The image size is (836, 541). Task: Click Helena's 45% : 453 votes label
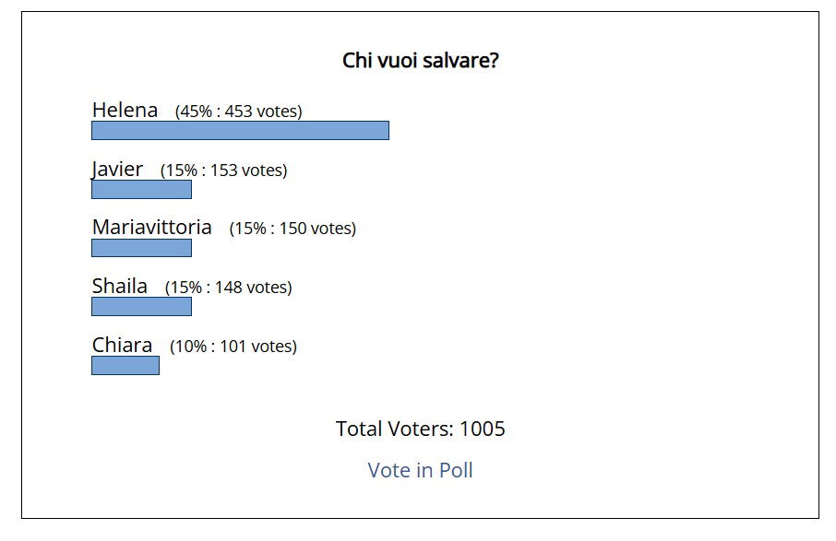(238, 112)
